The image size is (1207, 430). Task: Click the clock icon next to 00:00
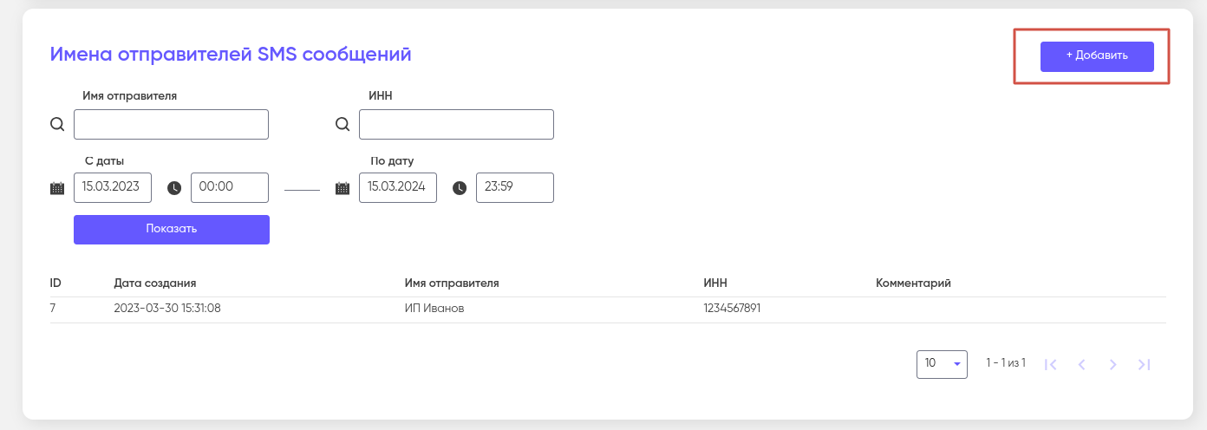[x=174, y=187]
